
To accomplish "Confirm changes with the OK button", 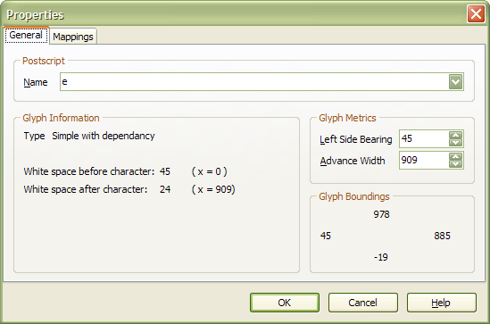I will click(285, 303).
